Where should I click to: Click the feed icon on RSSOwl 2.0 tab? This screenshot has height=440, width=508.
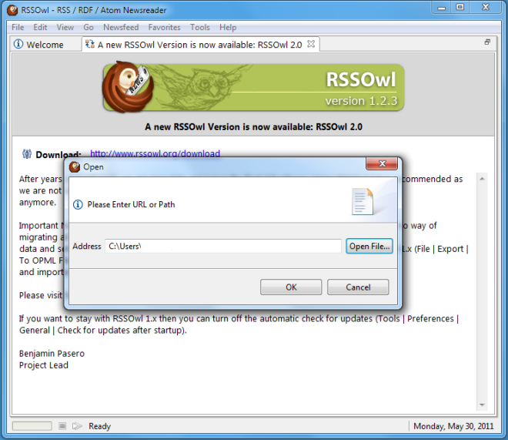point(90,44)
